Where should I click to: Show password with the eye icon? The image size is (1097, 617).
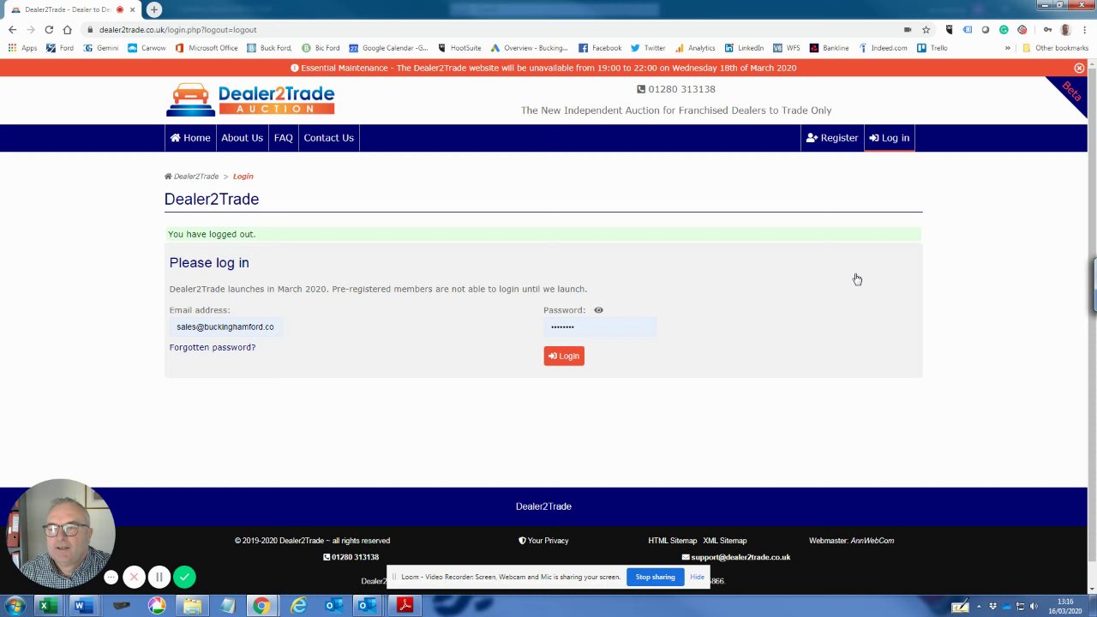(x=598, y=310)
